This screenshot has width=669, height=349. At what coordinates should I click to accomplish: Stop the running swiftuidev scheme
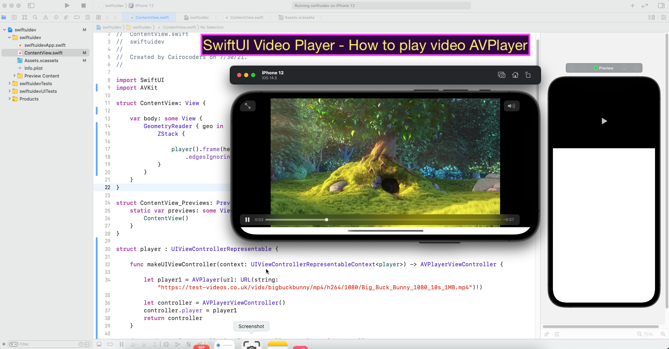[x=84, y=6]
